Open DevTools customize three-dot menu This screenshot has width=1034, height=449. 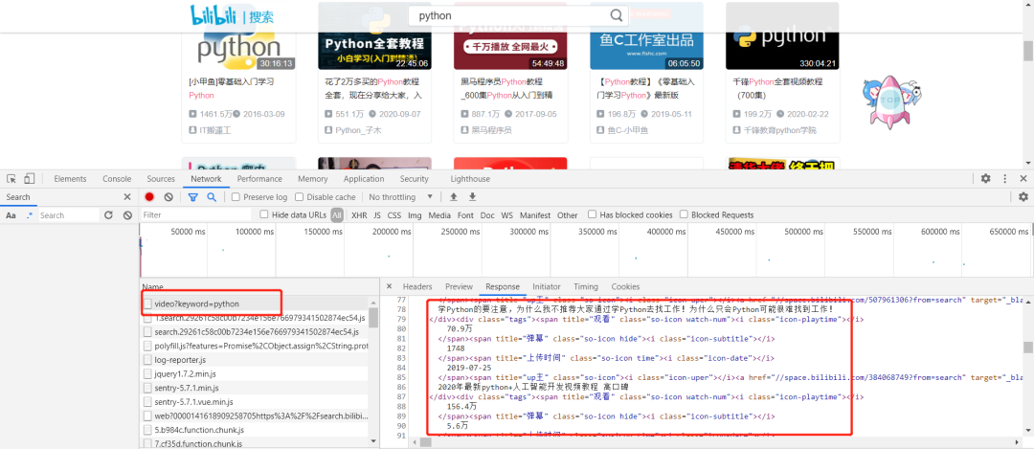(x=1005, y=179)
